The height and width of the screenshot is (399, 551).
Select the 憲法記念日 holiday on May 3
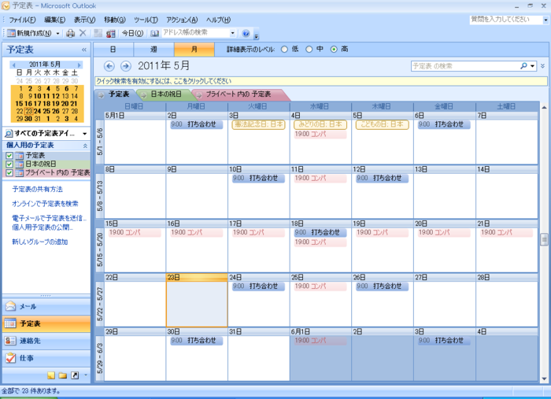tap(259, 124)
